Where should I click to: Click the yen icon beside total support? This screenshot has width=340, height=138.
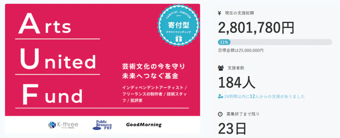[220, 13]
